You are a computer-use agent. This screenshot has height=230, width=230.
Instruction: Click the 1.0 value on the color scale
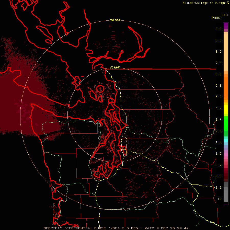pos(218,154)
